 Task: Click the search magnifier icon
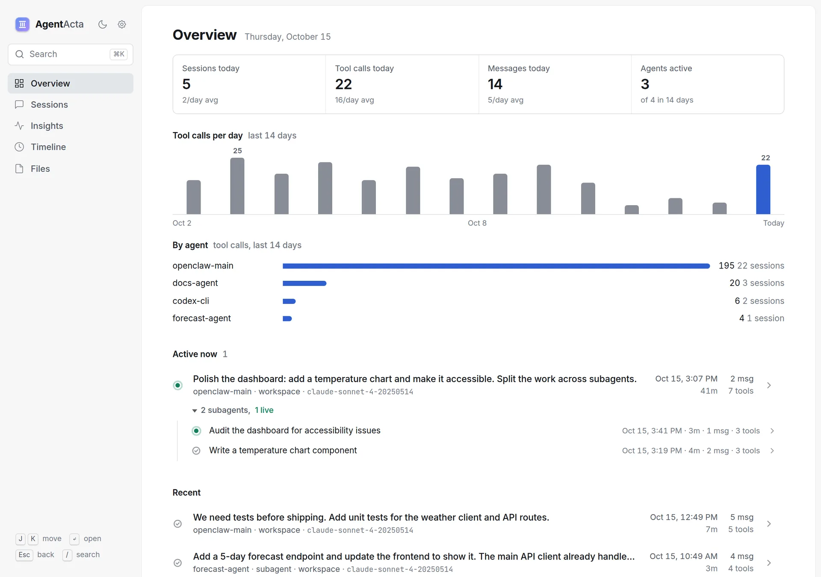[x=19, y=54]
